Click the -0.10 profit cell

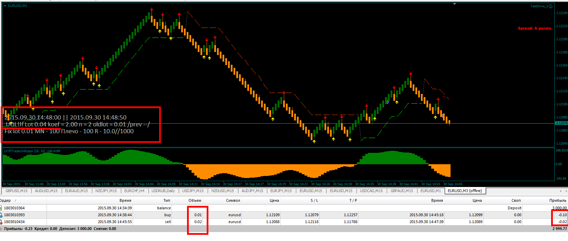[x=562, y=215]
